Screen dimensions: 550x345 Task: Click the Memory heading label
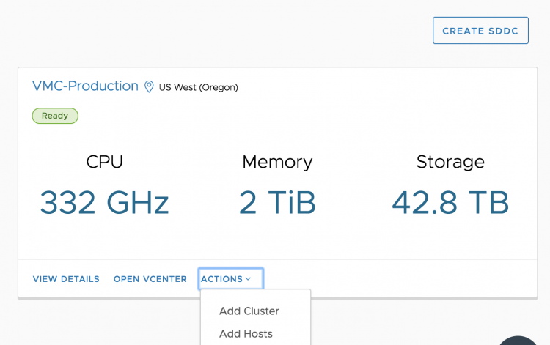tap(277, 162)
